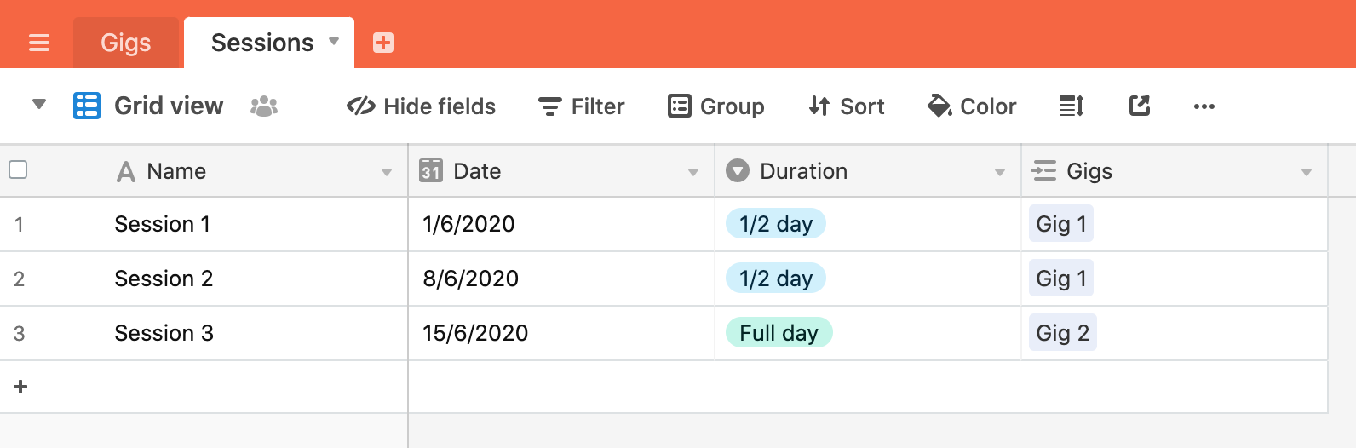Open the three-dot more options menu
Viewport: 1356px width, 448px height.
click(1204, 106)
